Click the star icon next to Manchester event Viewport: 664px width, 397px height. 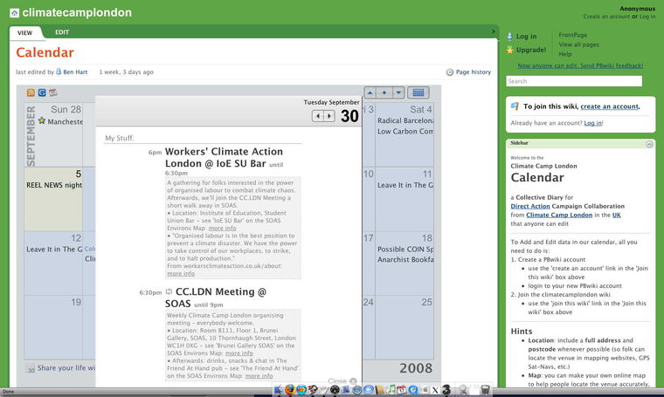pyautogui.click(x=42, y=121)
